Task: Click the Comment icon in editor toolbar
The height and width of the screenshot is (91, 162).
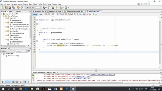Action: 93,14
